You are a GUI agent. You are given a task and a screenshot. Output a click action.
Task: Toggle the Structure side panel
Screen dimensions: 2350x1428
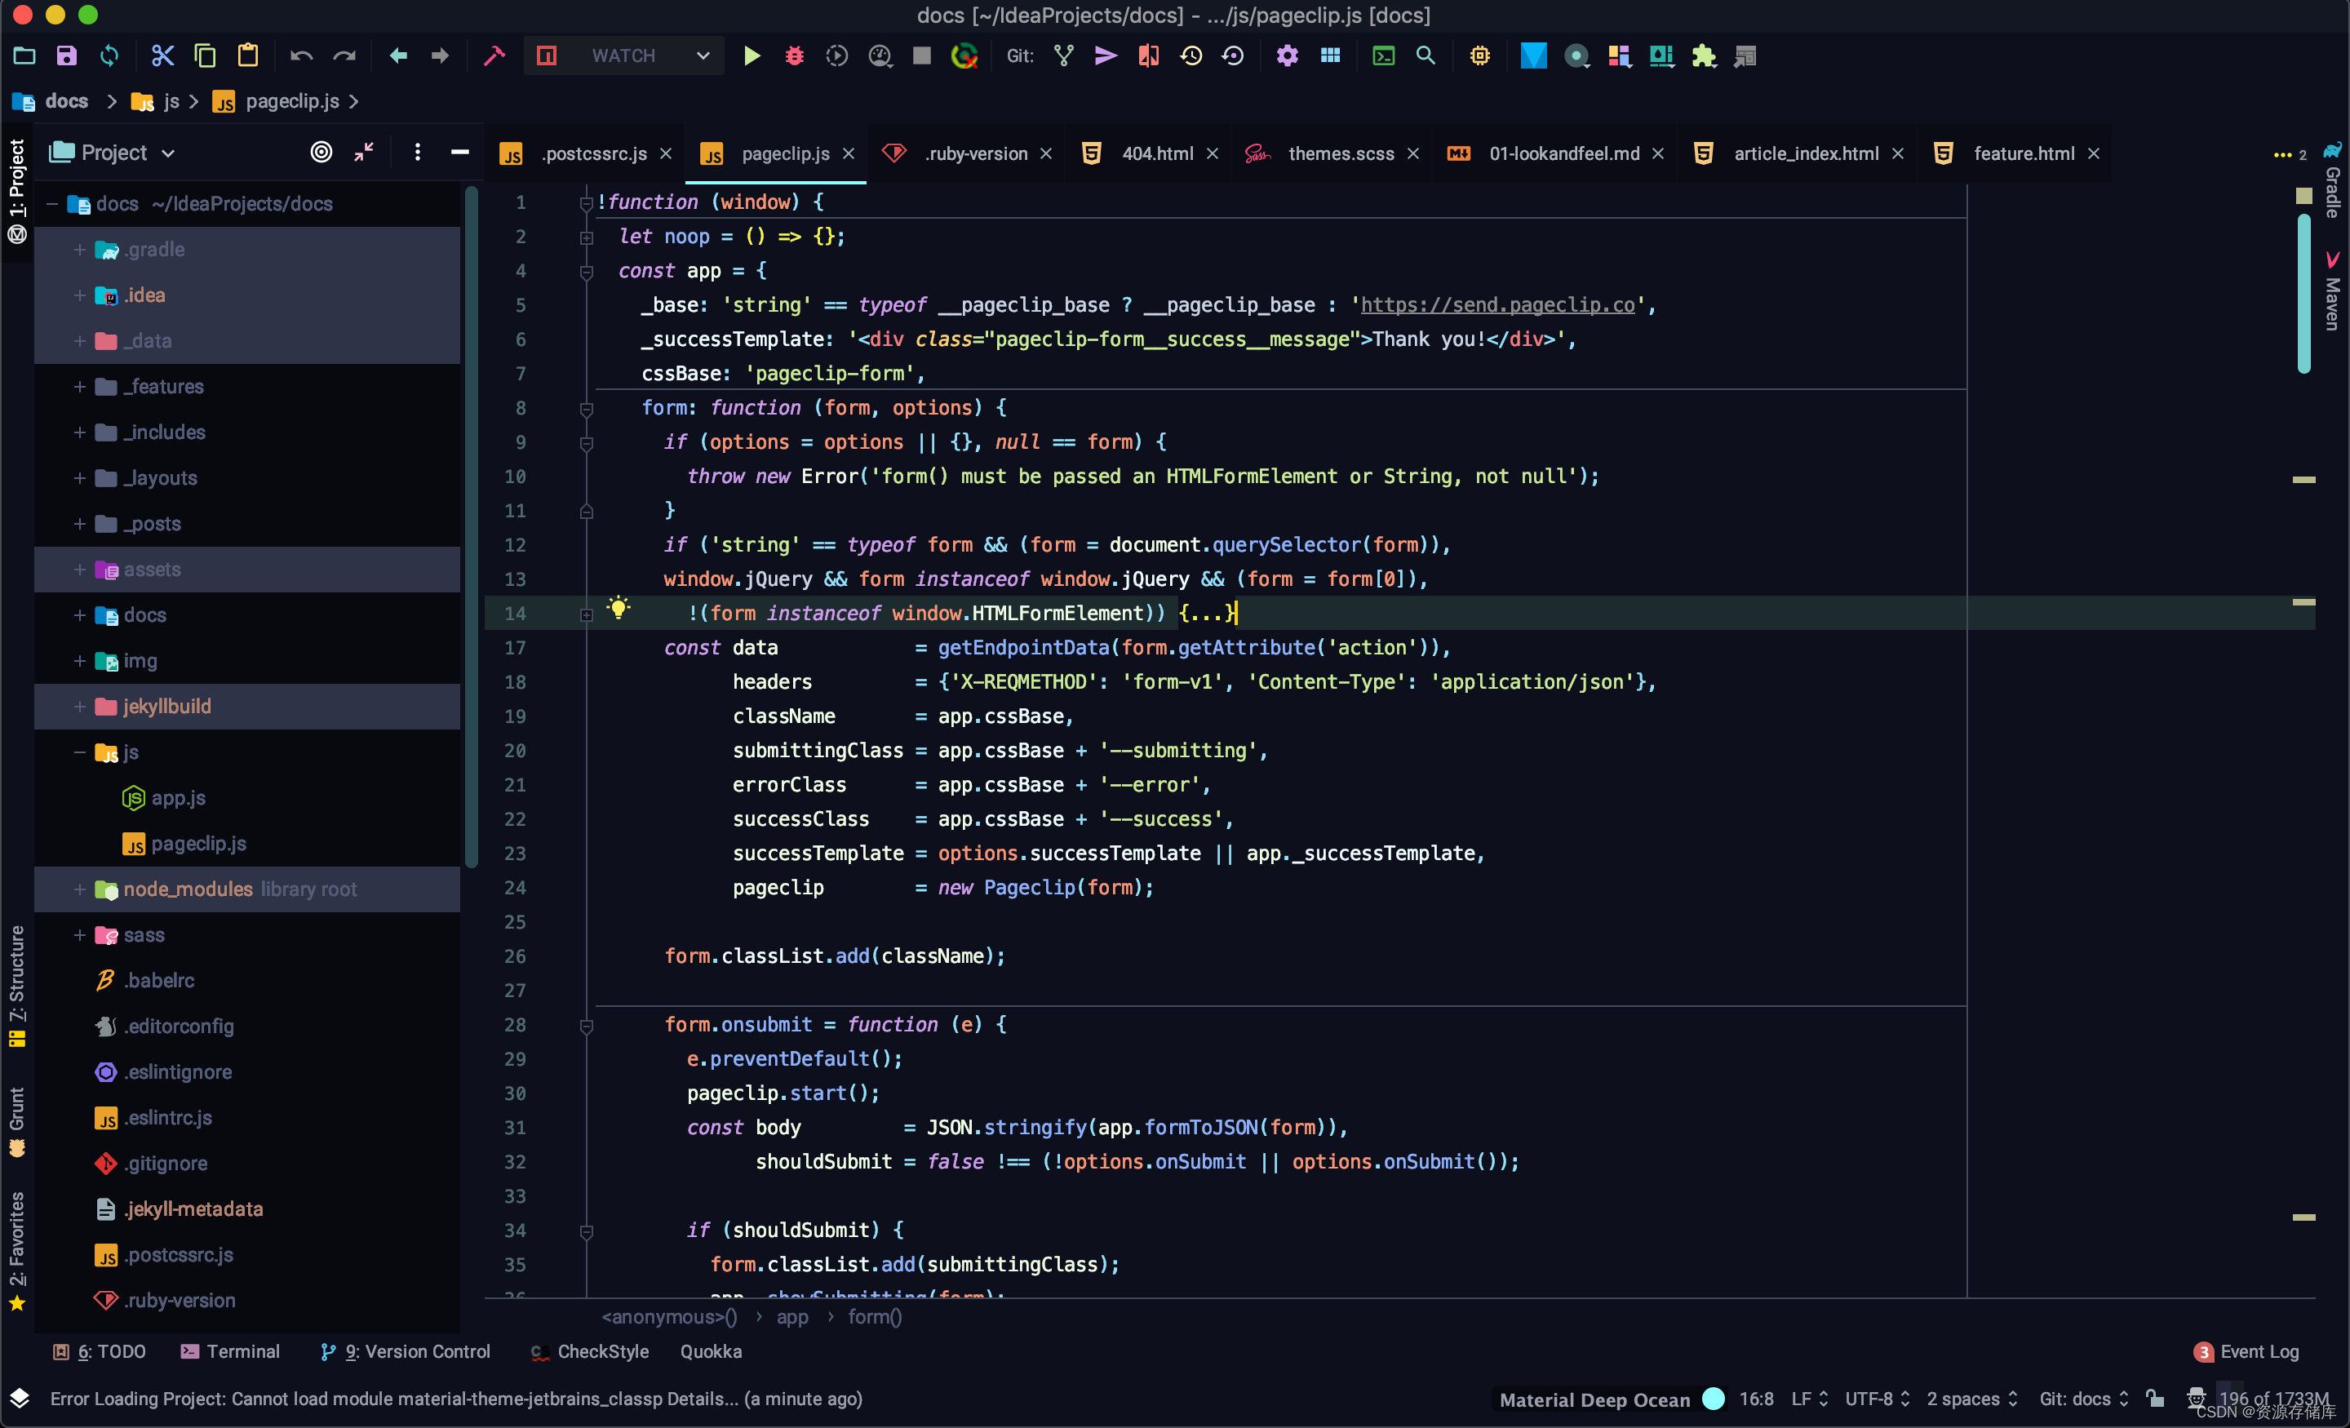point(17,987)
